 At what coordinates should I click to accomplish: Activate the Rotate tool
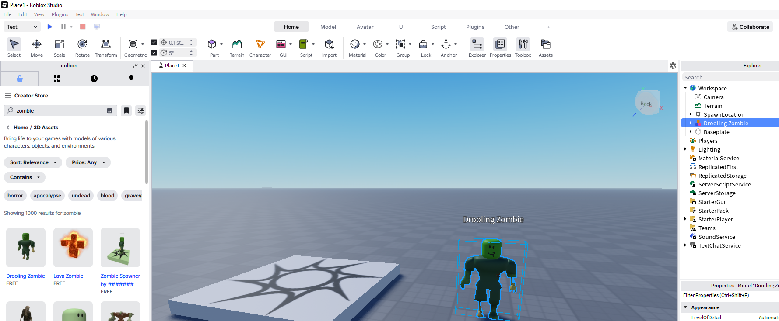point(82,48)
